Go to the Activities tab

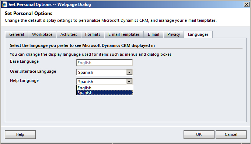click(69, 34)
